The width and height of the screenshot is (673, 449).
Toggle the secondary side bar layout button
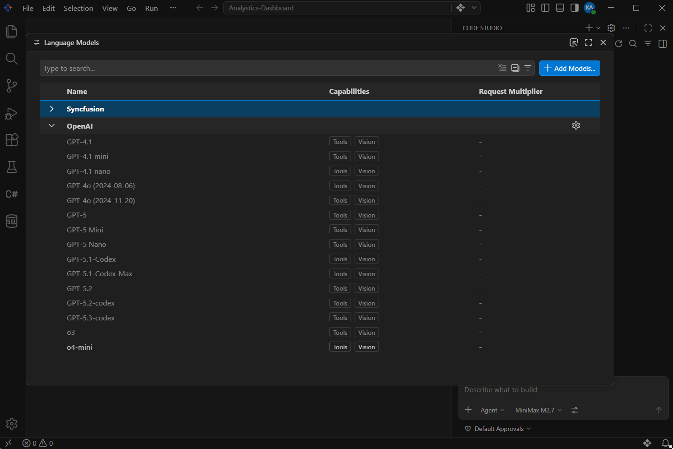(575, 8)
